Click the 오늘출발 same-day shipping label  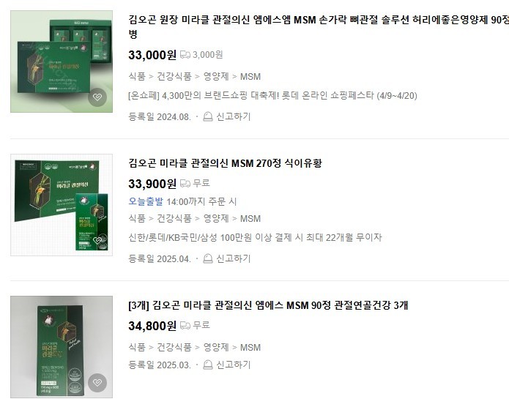tap(146, 201)
